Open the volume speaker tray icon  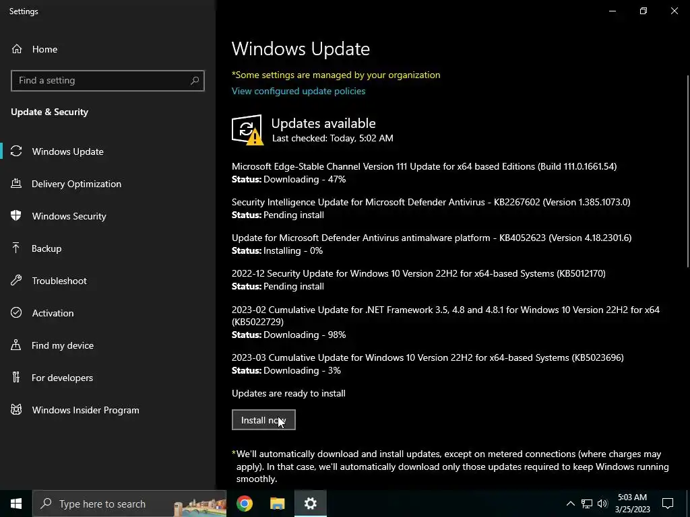[602, 504]
